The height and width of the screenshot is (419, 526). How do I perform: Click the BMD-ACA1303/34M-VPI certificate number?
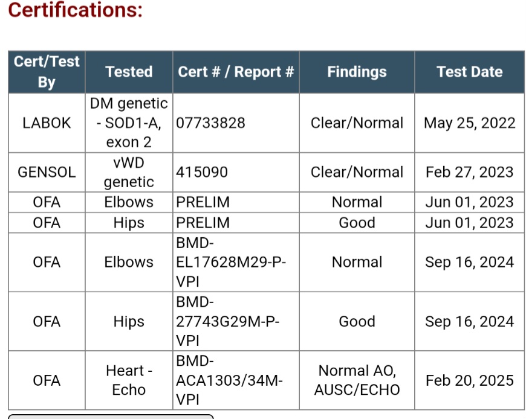230,380
